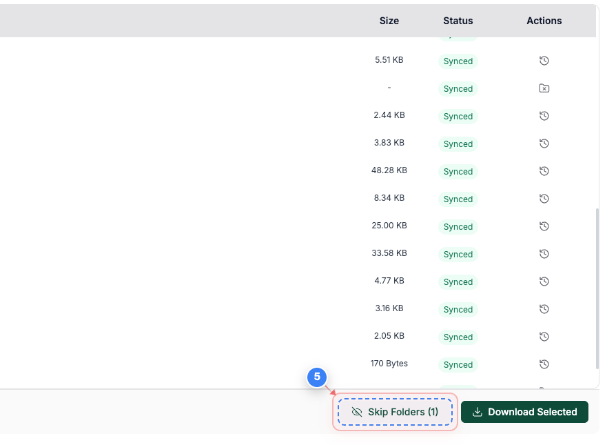Open version history for the 5.51 KB file
This screenshot has height=445, width=616.
point(544,61)
